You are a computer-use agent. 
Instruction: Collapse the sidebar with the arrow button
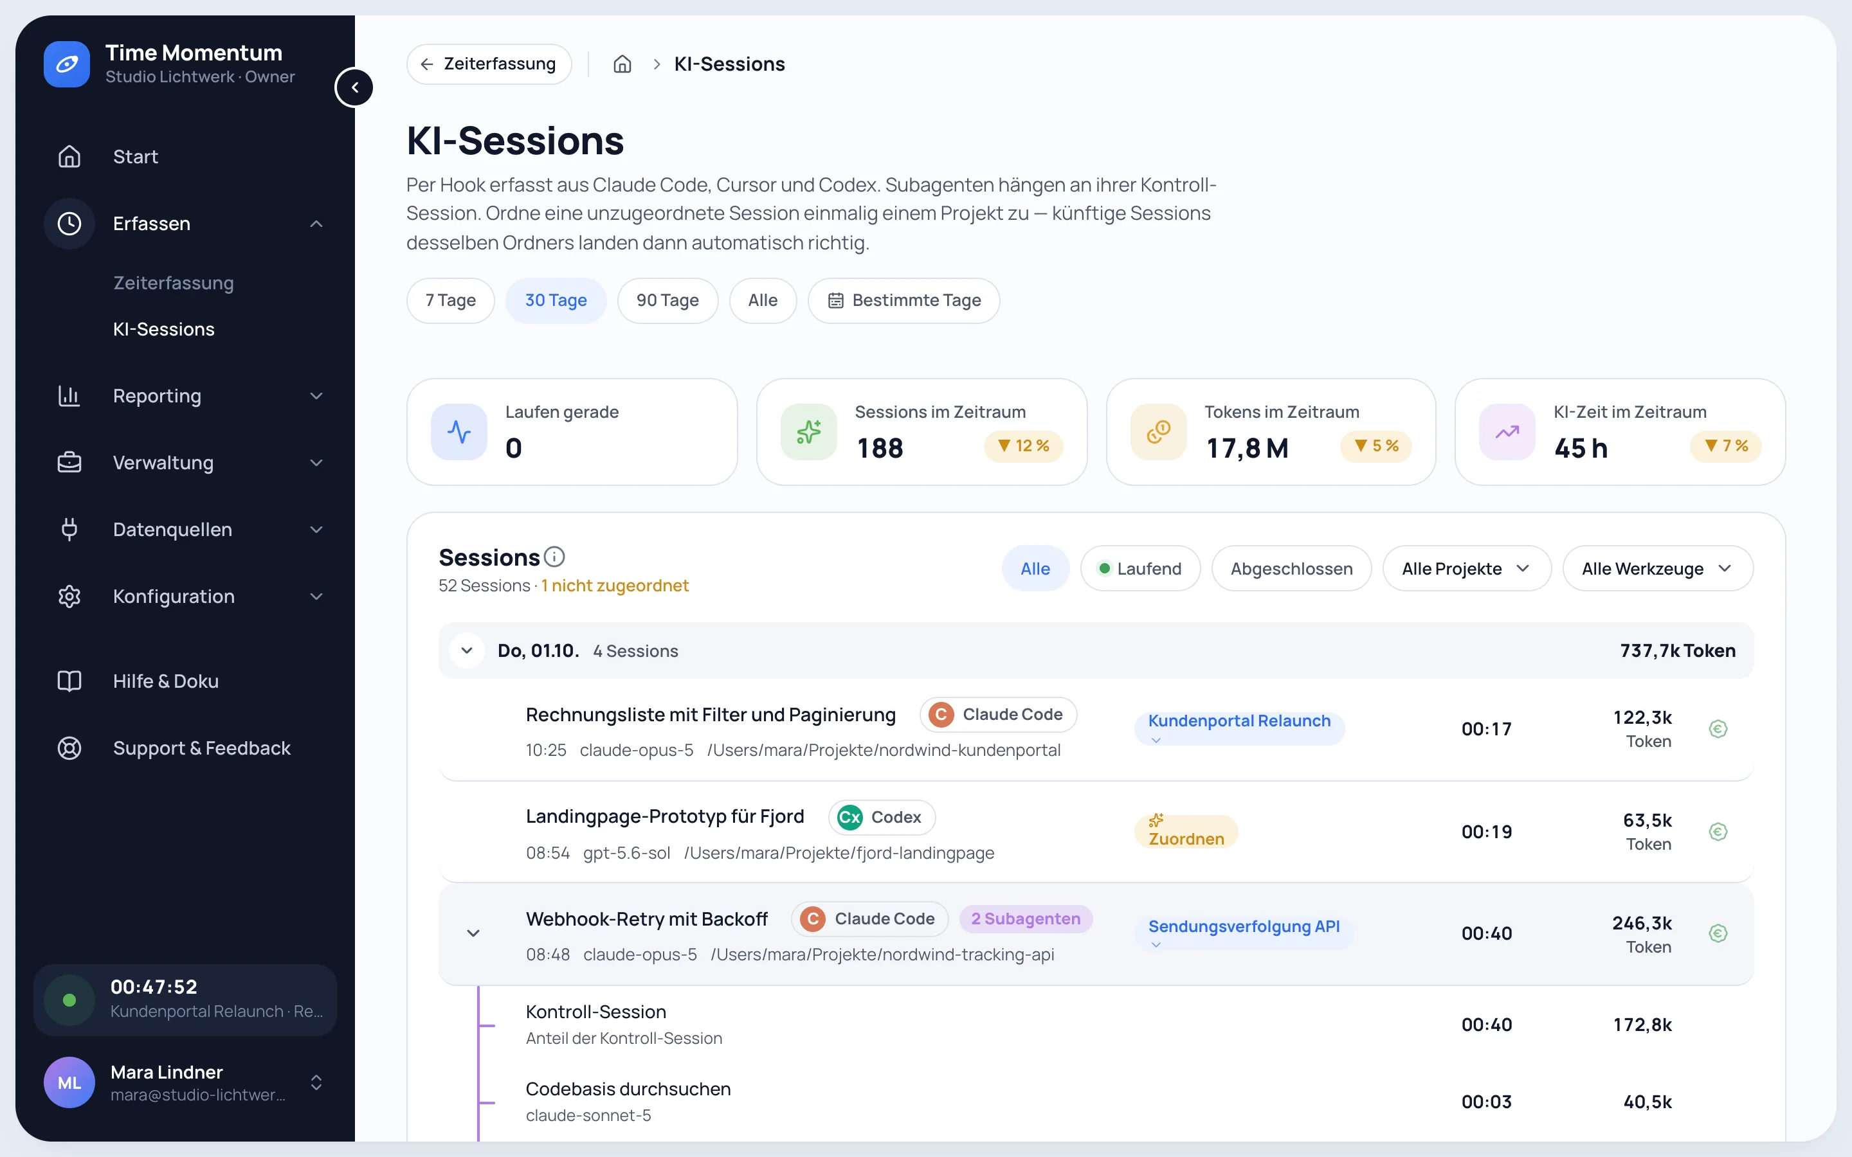click(354, 88)
